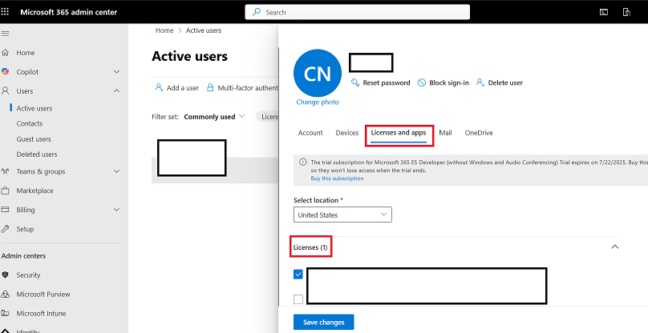Click the Add a user button
The height and width of the screenshot is (333, 648).
tap(177, 87)
